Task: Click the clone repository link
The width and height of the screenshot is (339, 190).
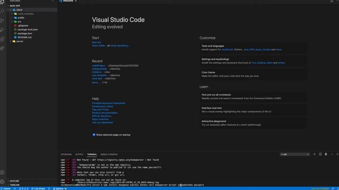Action: [x=120, y=45]
